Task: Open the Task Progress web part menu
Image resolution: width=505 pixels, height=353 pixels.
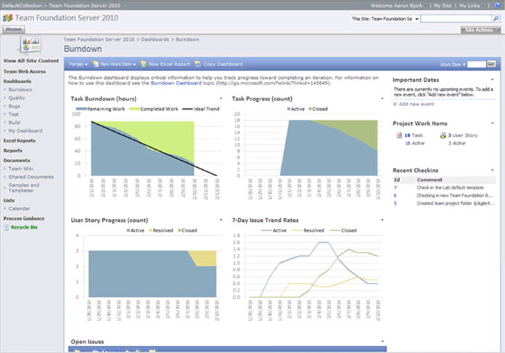Action: click(x=382, y=98)
